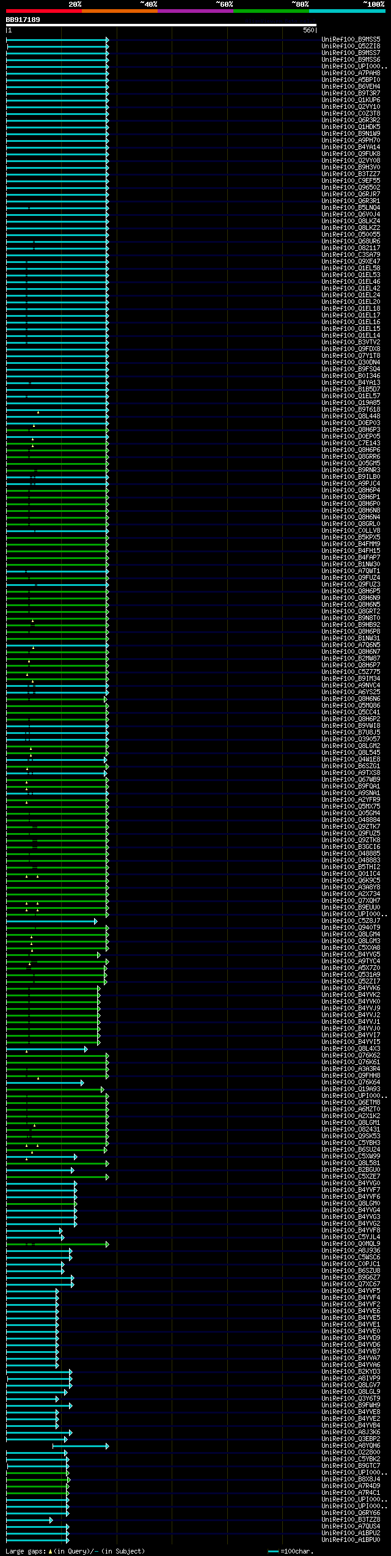Select hit label UniRef100_Q6R3R2
Viewport: 391px width, 1556px height.
tap(351, 120)
